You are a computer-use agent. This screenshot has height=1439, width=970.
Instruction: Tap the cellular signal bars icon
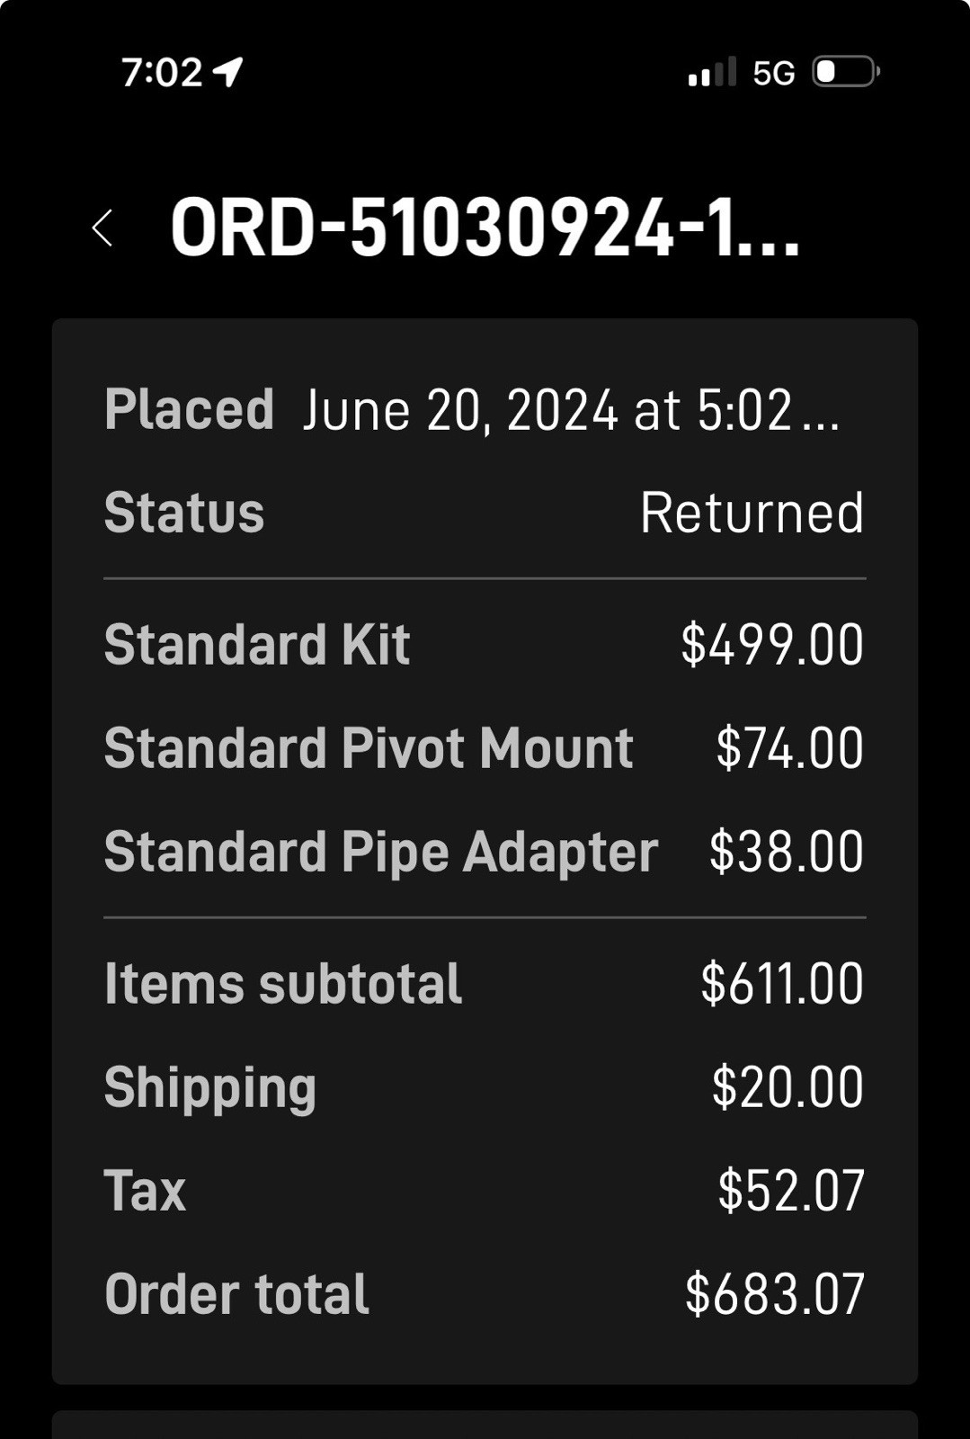(x=711, y=72)
